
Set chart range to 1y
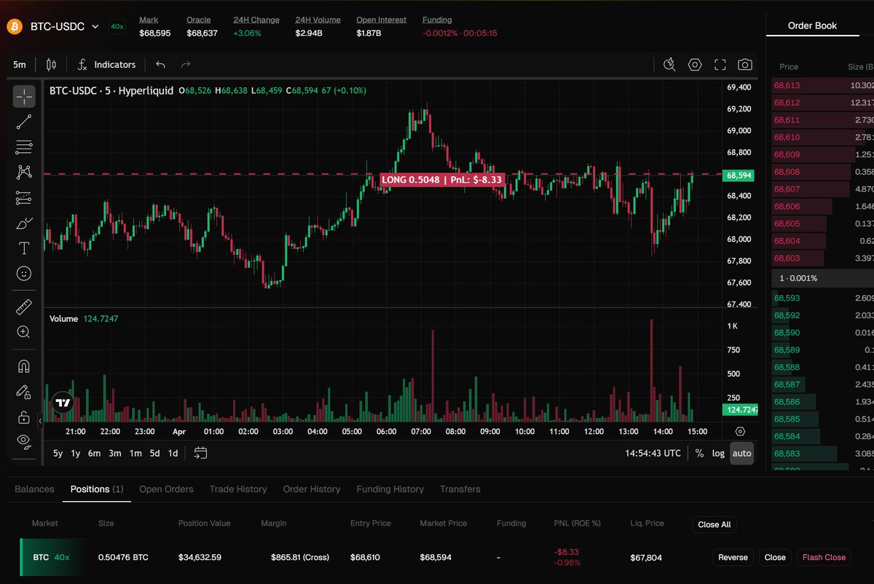(76, 453)
